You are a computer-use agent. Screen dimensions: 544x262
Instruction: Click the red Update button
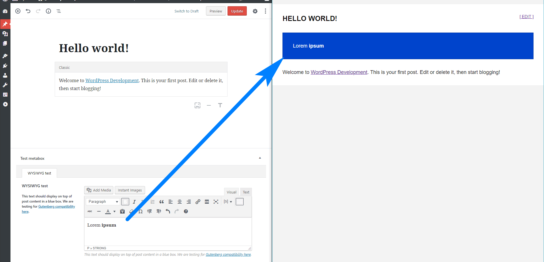click(237, 11)
